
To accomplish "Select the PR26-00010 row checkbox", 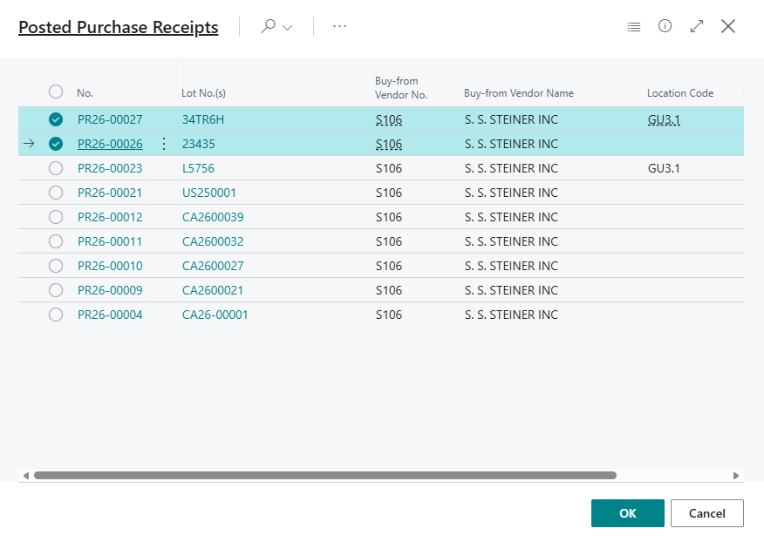I will (x=56, y=266).
